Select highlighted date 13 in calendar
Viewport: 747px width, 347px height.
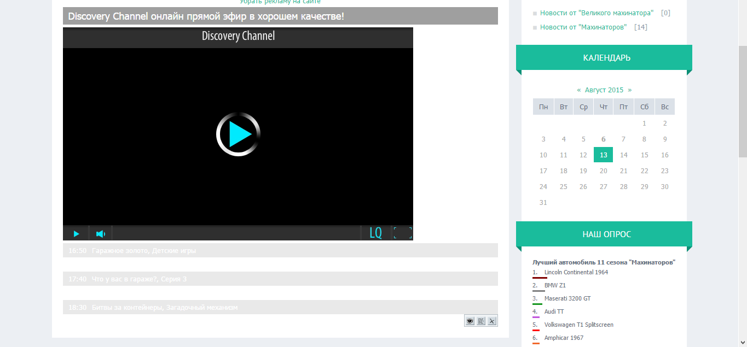pos(603,155)
